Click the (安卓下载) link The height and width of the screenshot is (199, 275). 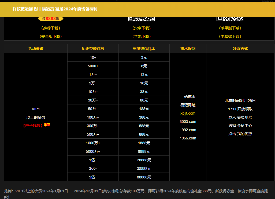click(142, 28)
